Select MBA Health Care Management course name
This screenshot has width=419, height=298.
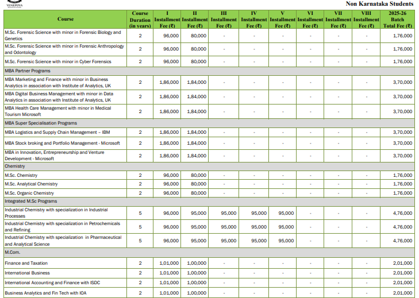[57, 111]
